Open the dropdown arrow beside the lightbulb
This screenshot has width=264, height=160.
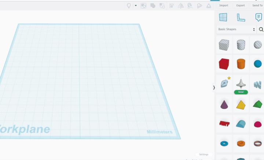pos(136,5)
